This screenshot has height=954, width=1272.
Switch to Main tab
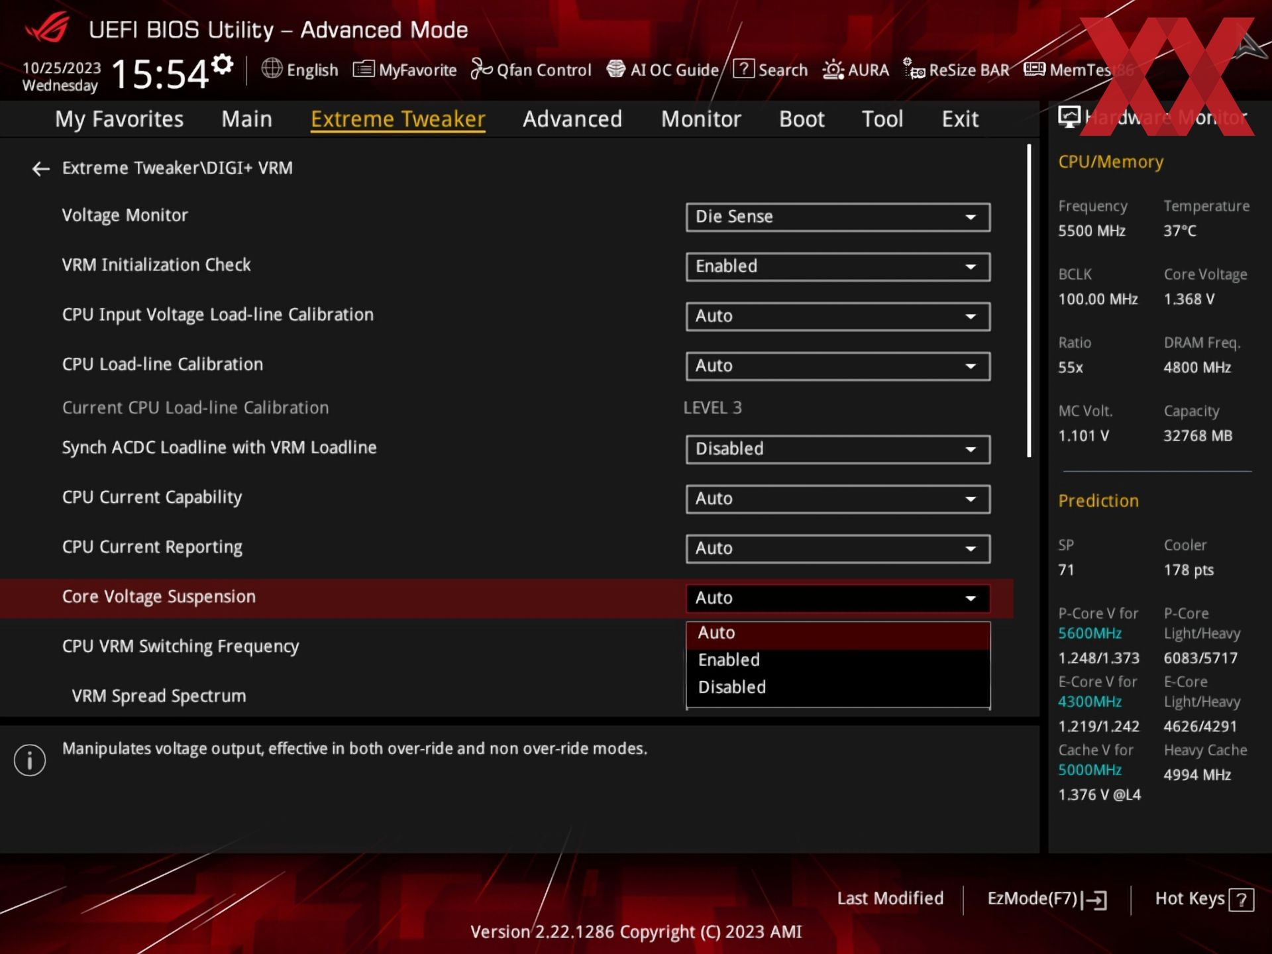(x=246, y=119)
